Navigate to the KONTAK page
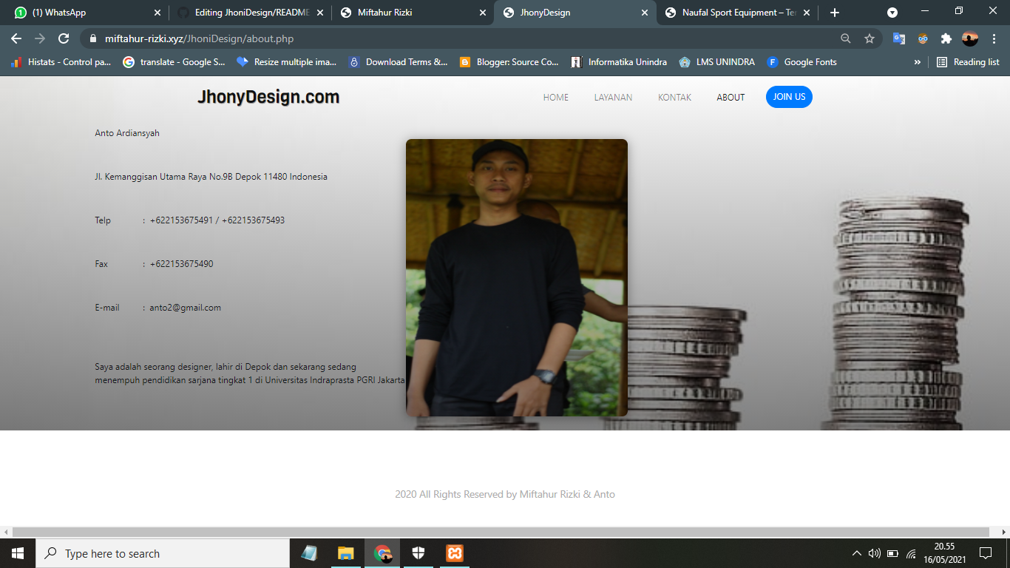1010x568 pixels. click(674, 97)
